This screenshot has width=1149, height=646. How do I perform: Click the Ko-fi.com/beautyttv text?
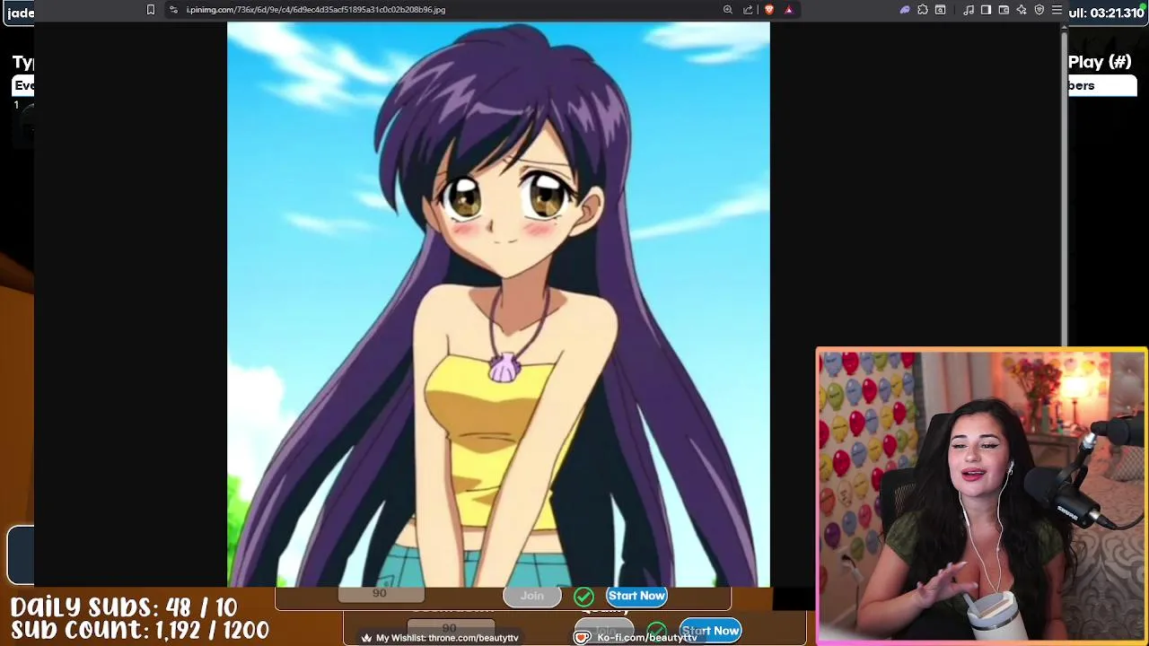point(647,638)
